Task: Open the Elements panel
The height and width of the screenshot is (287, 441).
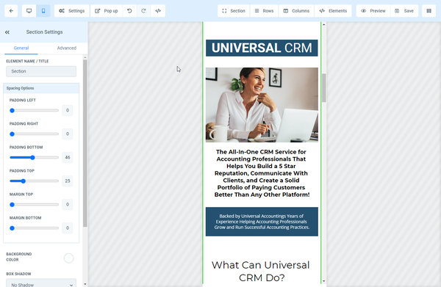Action: 333,11
